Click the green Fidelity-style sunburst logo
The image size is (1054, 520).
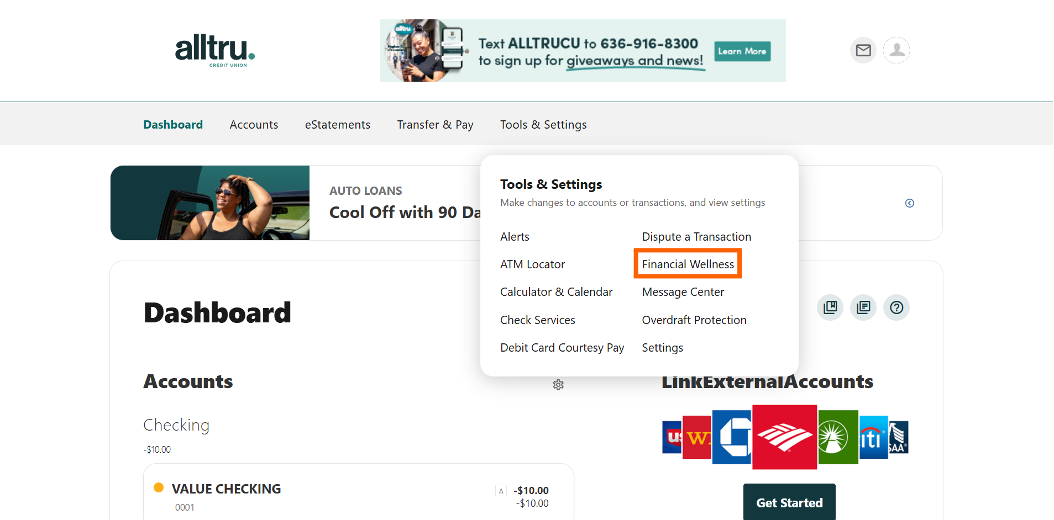(838, 437)
